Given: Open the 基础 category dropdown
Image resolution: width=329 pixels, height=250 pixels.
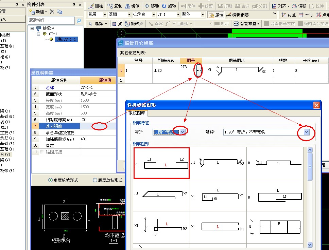Looking at the screenshot, I should click(129, 15).
